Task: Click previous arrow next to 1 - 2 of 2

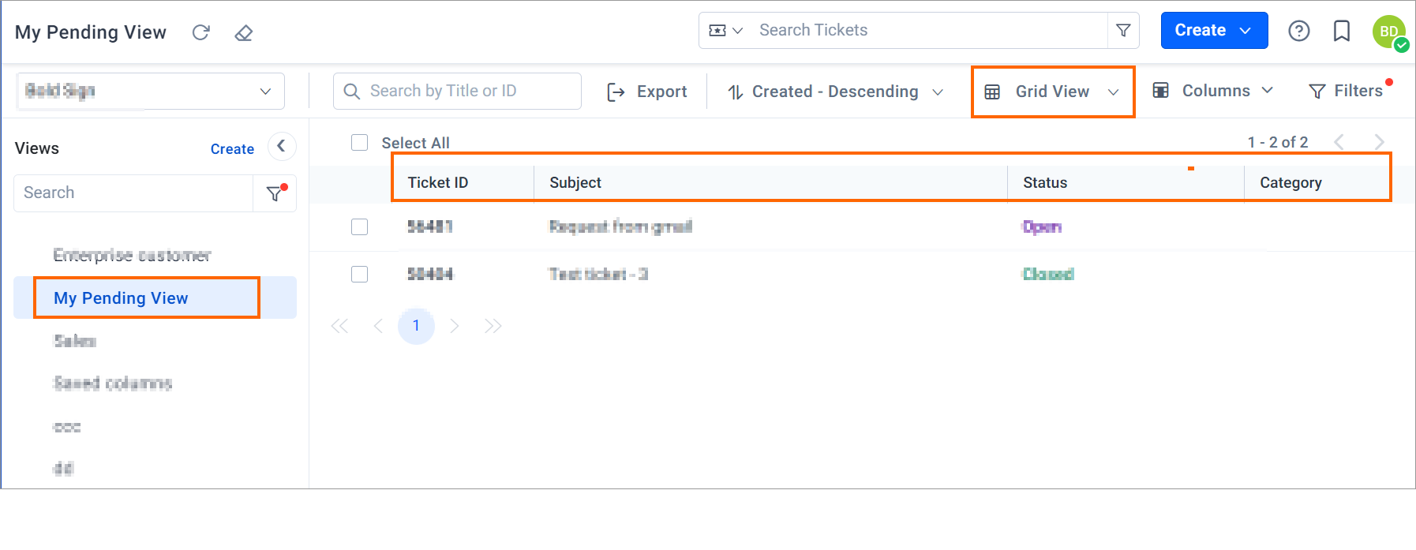Action: 1339,142
